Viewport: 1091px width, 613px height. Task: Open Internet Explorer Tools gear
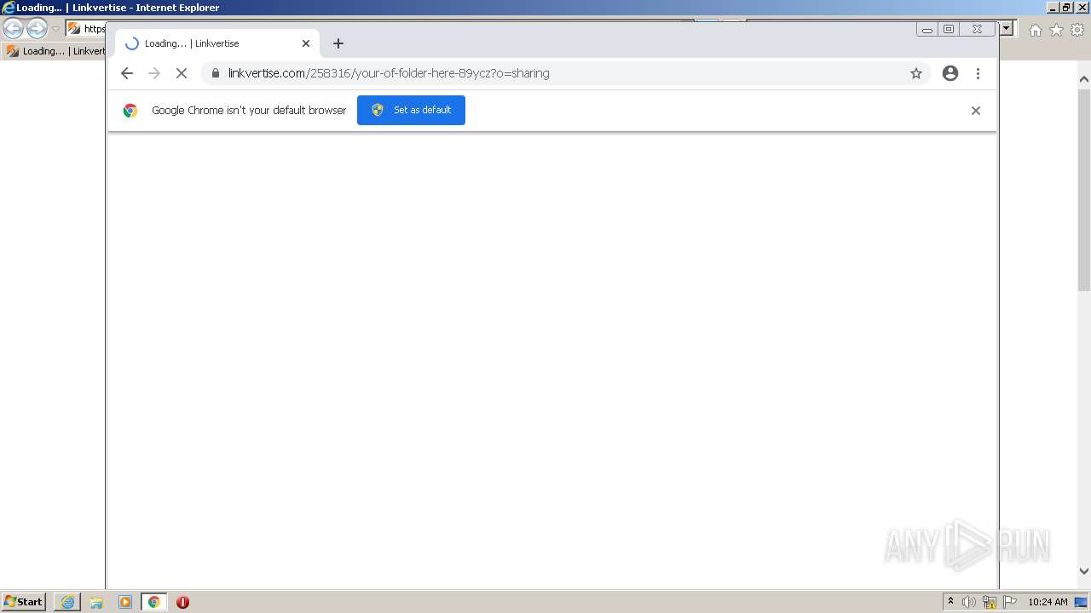[x=1077, y=30]
